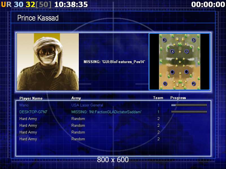Click DESKTOP-G7N7's loading progress bar
This screenshot has height=169, width=226.
189,112
